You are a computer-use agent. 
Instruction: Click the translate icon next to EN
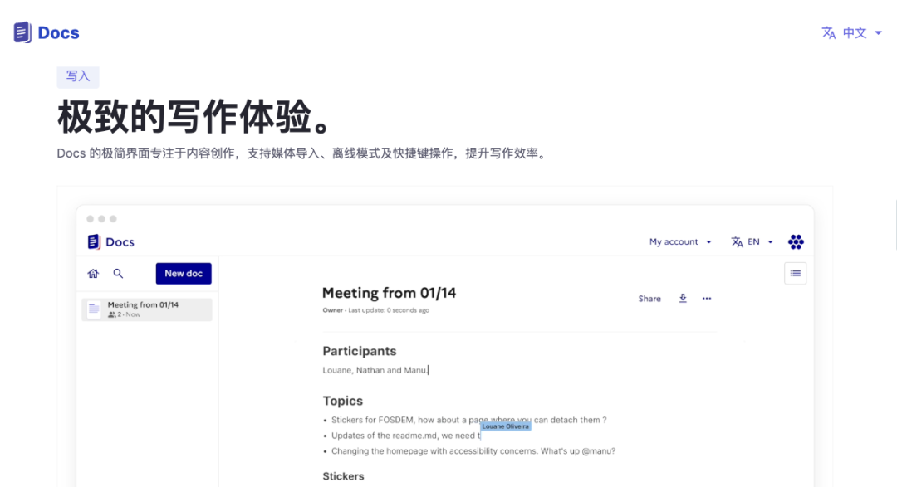(x=737, y=242)
